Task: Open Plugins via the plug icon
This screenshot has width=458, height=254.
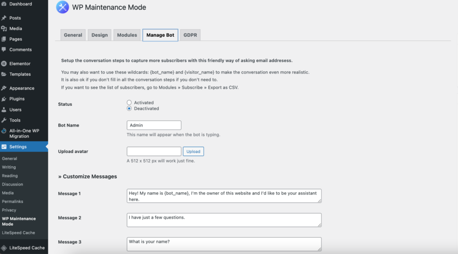Action: click(4, 99)
